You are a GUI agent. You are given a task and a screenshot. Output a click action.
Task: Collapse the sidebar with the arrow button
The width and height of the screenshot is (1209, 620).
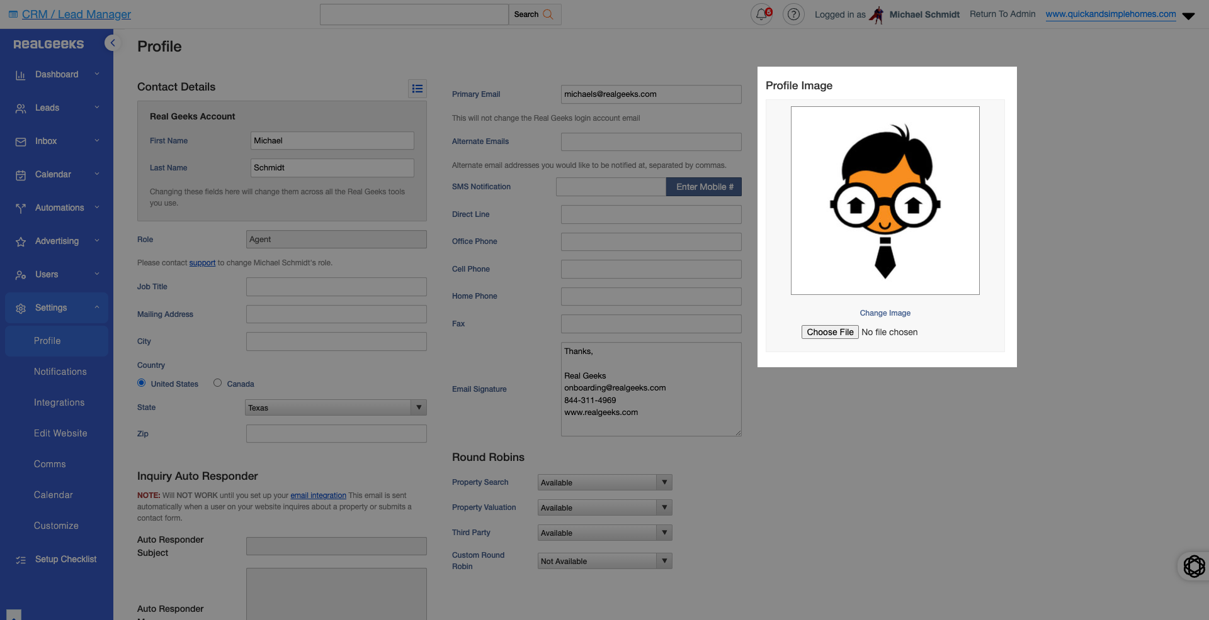(x=112, y=43)
